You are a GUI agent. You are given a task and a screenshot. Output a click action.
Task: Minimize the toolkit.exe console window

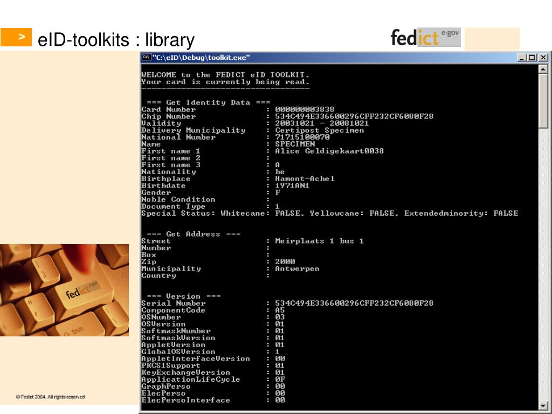point(522,57)
